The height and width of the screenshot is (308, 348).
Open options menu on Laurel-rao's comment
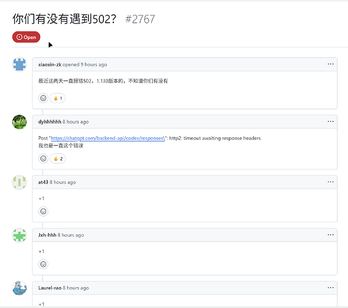[x=330, y=288]
